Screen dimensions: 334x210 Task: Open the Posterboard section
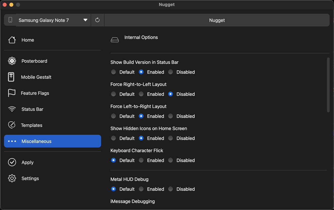point(53,61)
